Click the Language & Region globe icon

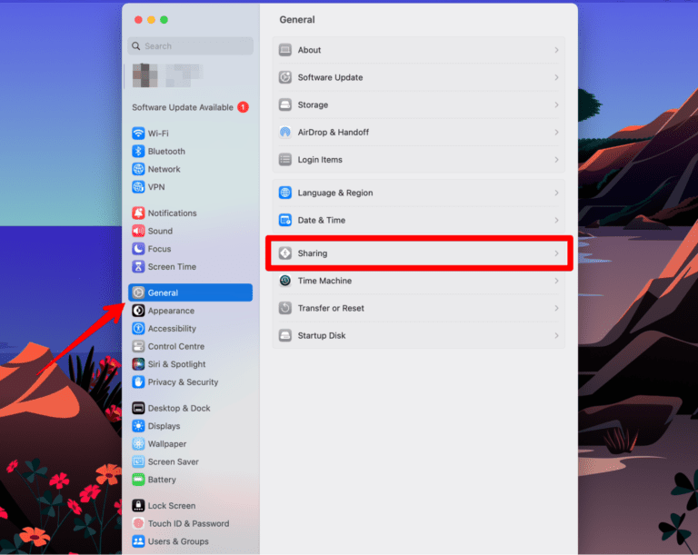pyautogui.click(x=284, y=193)
